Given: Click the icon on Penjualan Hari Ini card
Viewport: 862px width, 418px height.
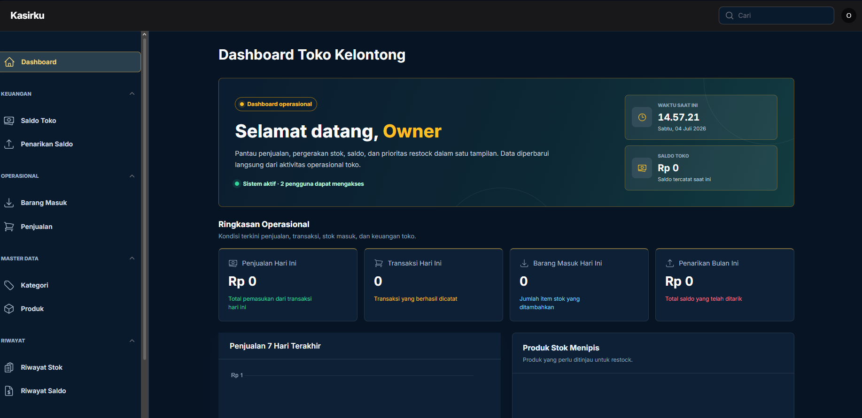Looking at the screenshot, I should tap(233, 263).
